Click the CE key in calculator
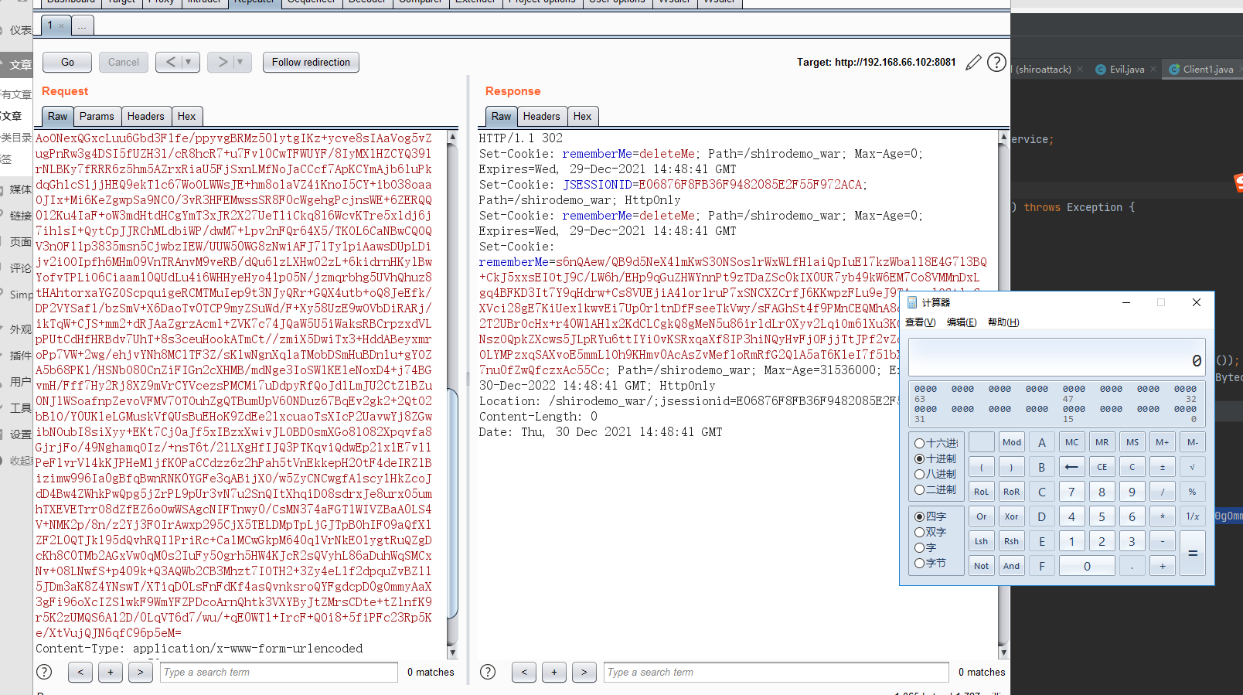This screenshot has width=1243, height=695. click(1102, 467)
